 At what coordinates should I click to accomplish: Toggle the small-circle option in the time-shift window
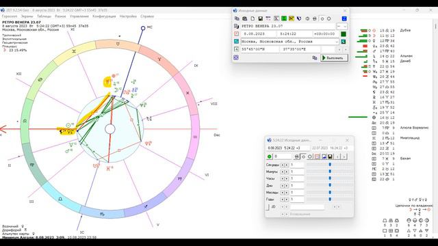(304, 156)
